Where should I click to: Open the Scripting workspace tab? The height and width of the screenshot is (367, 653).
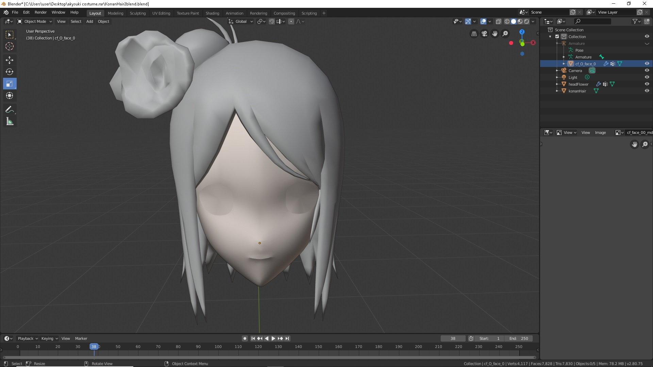309,13
